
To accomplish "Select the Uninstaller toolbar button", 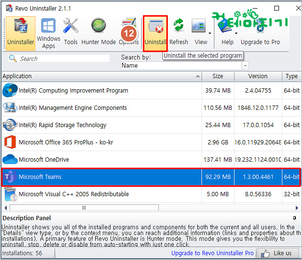I will coord(21,34).
